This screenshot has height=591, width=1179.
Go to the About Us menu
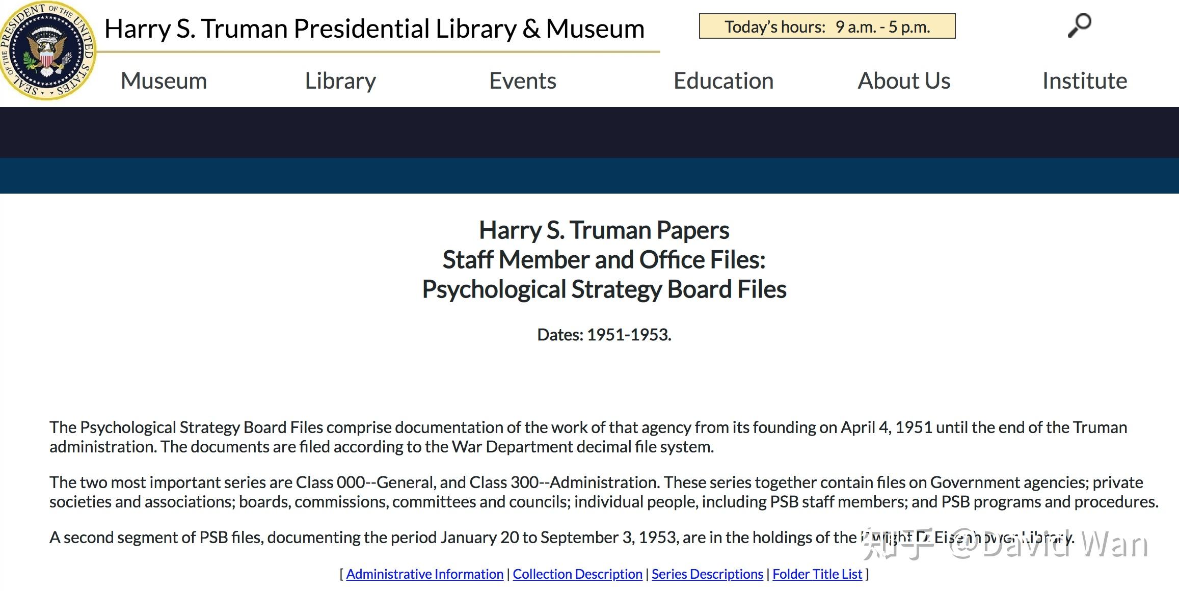coord(903,81)
